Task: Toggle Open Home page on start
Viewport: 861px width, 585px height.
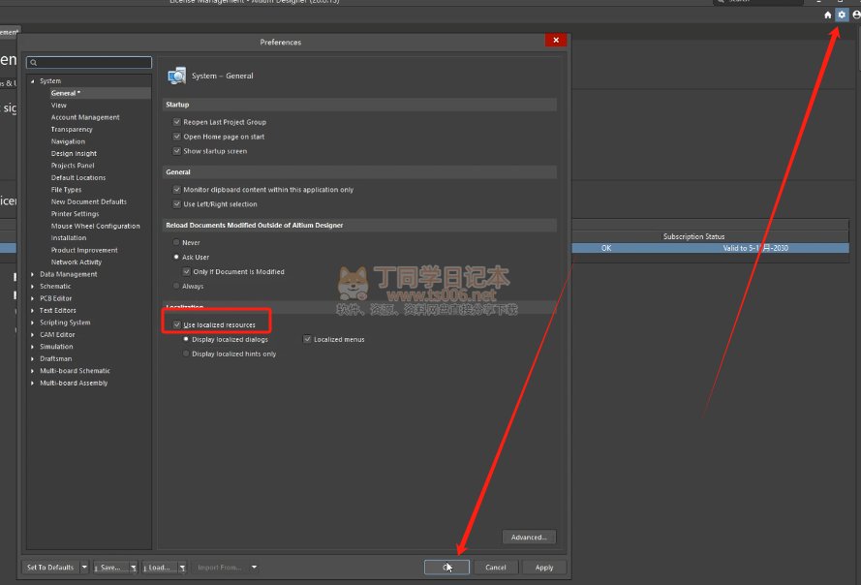Action: (x=177, y=137)
